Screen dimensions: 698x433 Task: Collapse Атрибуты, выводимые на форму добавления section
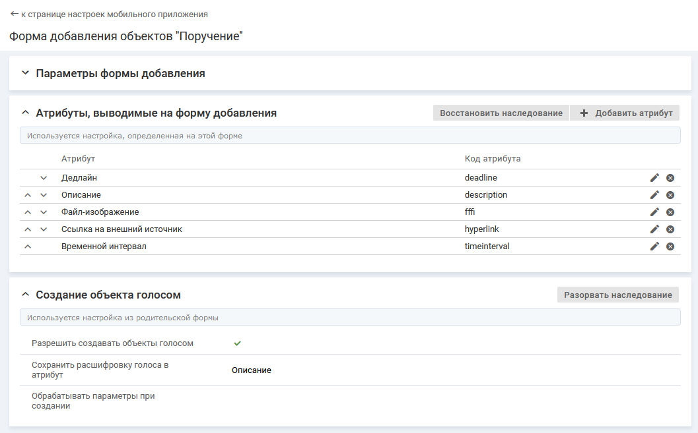pos(26,113)
